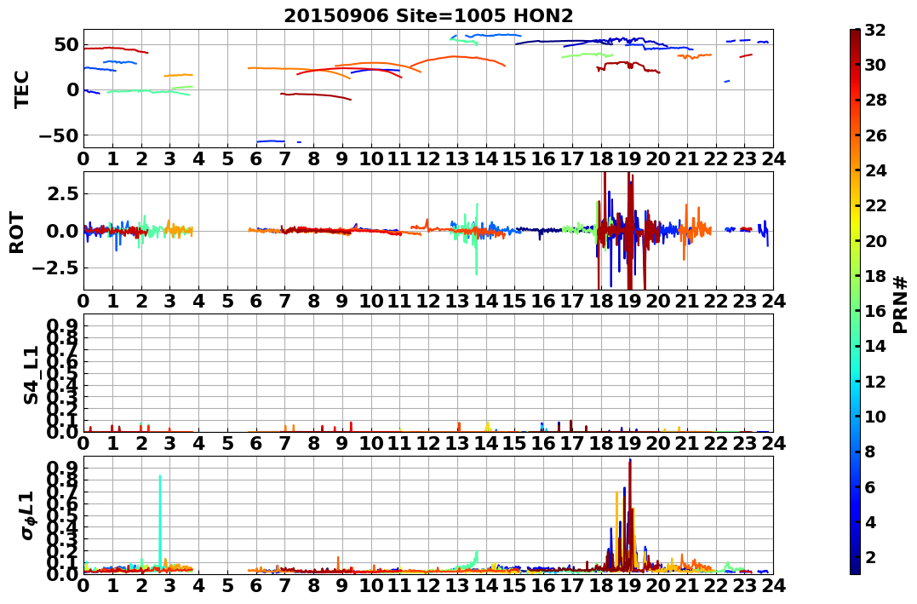Click the orange TEC arc near hour 13
This screenshot has height=604, width=917.
point(458,57)
